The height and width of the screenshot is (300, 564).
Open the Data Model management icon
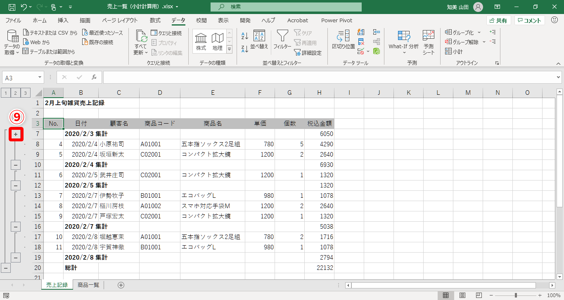click(376, 51)
